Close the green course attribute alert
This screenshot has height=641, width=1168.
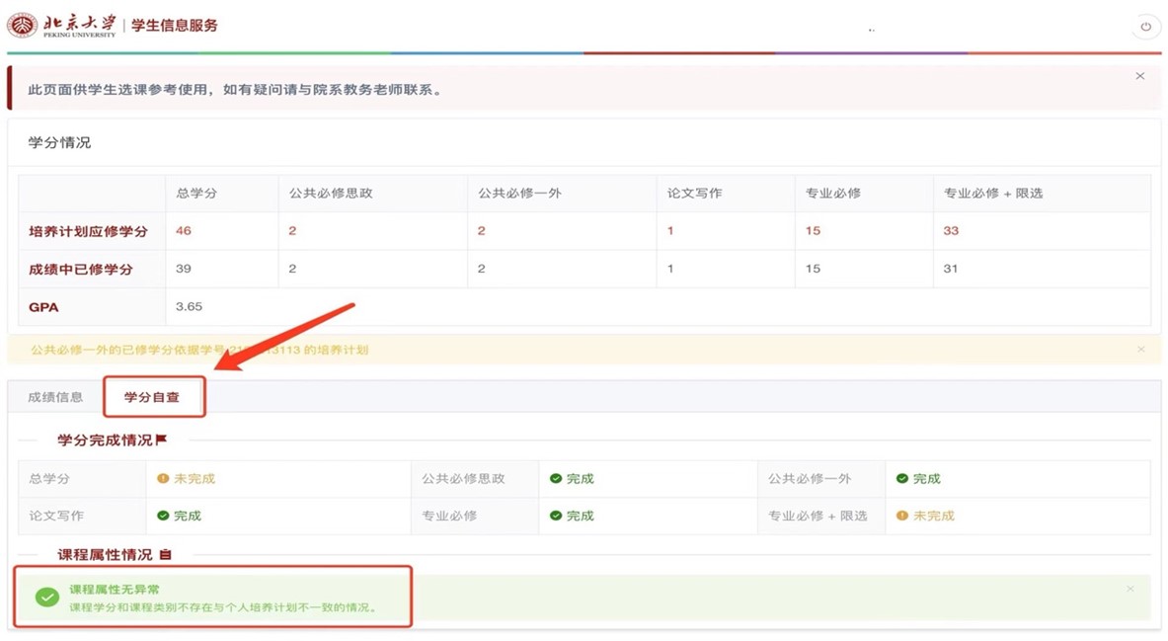tap(1130, 589)
